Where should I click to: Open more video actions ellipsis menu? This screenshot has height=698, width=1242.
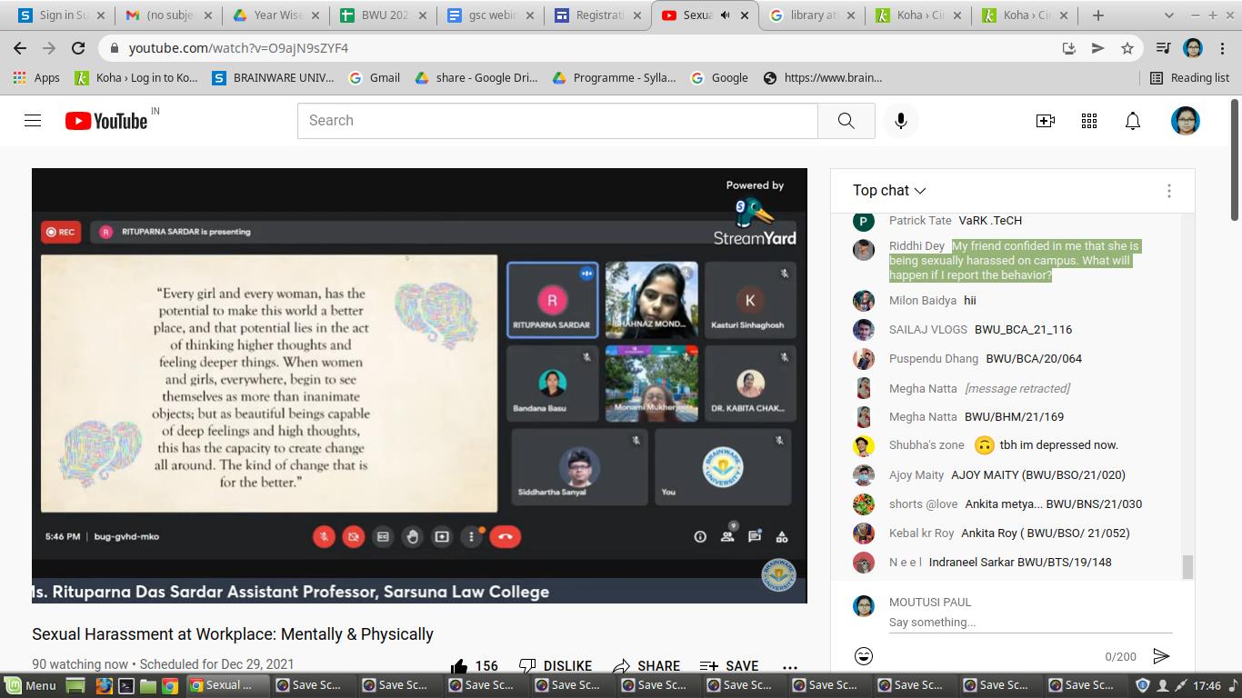(789, 666)
